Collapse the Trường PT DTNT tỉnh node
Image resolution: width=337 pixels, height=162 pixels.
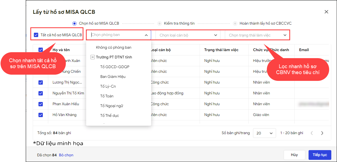click(x=93, y=57)
